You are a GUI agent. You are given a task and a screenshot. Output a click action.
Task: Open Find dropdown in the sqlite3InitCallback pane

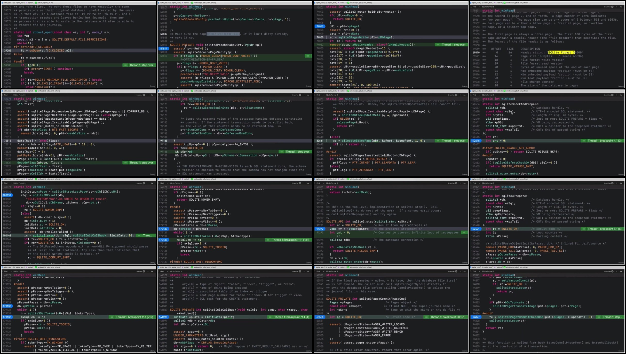pos(167,271)
